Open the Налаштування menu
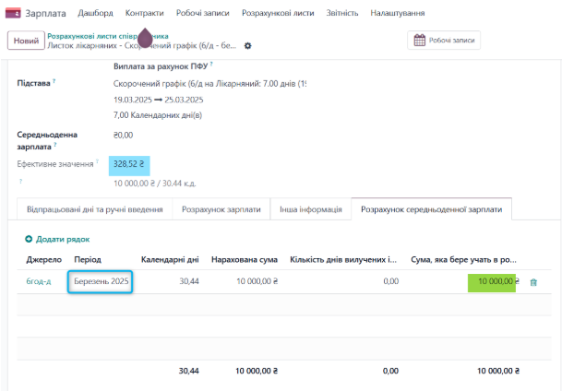This screenshot has height=391, width=562. tap(397, 14)
